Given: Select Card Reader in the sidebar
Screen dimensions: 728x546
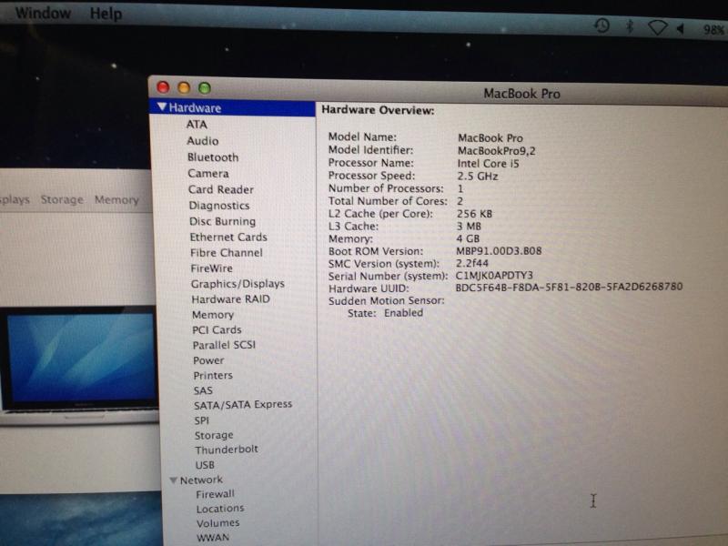Looking at the screenshot, I should pos(221,189).
